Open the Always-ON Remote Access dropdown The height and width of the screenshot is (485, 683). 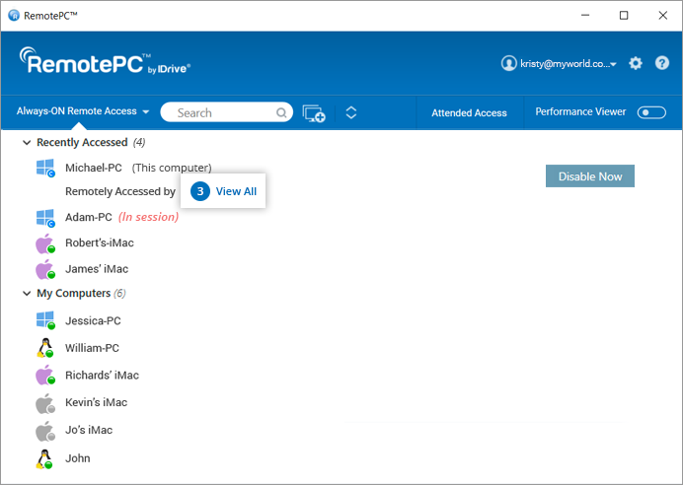point(83,111)
